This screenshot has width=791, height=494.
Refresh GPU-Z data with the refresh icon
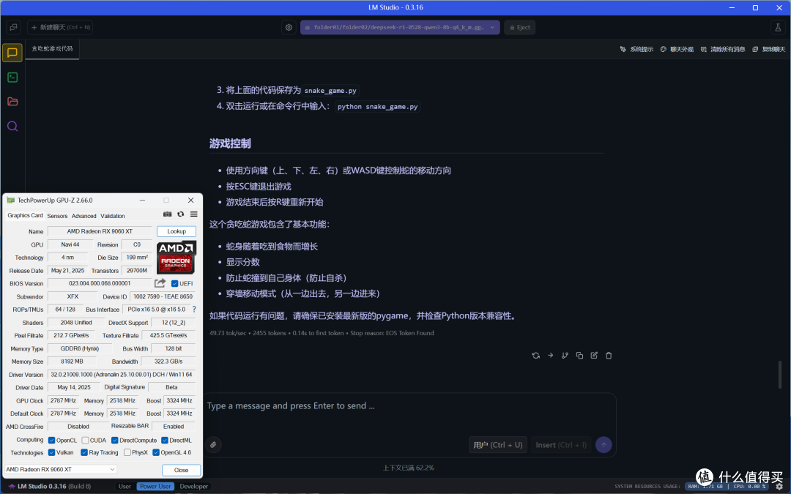pyautogui.click(x=181, y=214)
